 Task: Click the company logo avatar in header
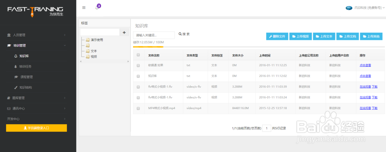tap(349, 8)
